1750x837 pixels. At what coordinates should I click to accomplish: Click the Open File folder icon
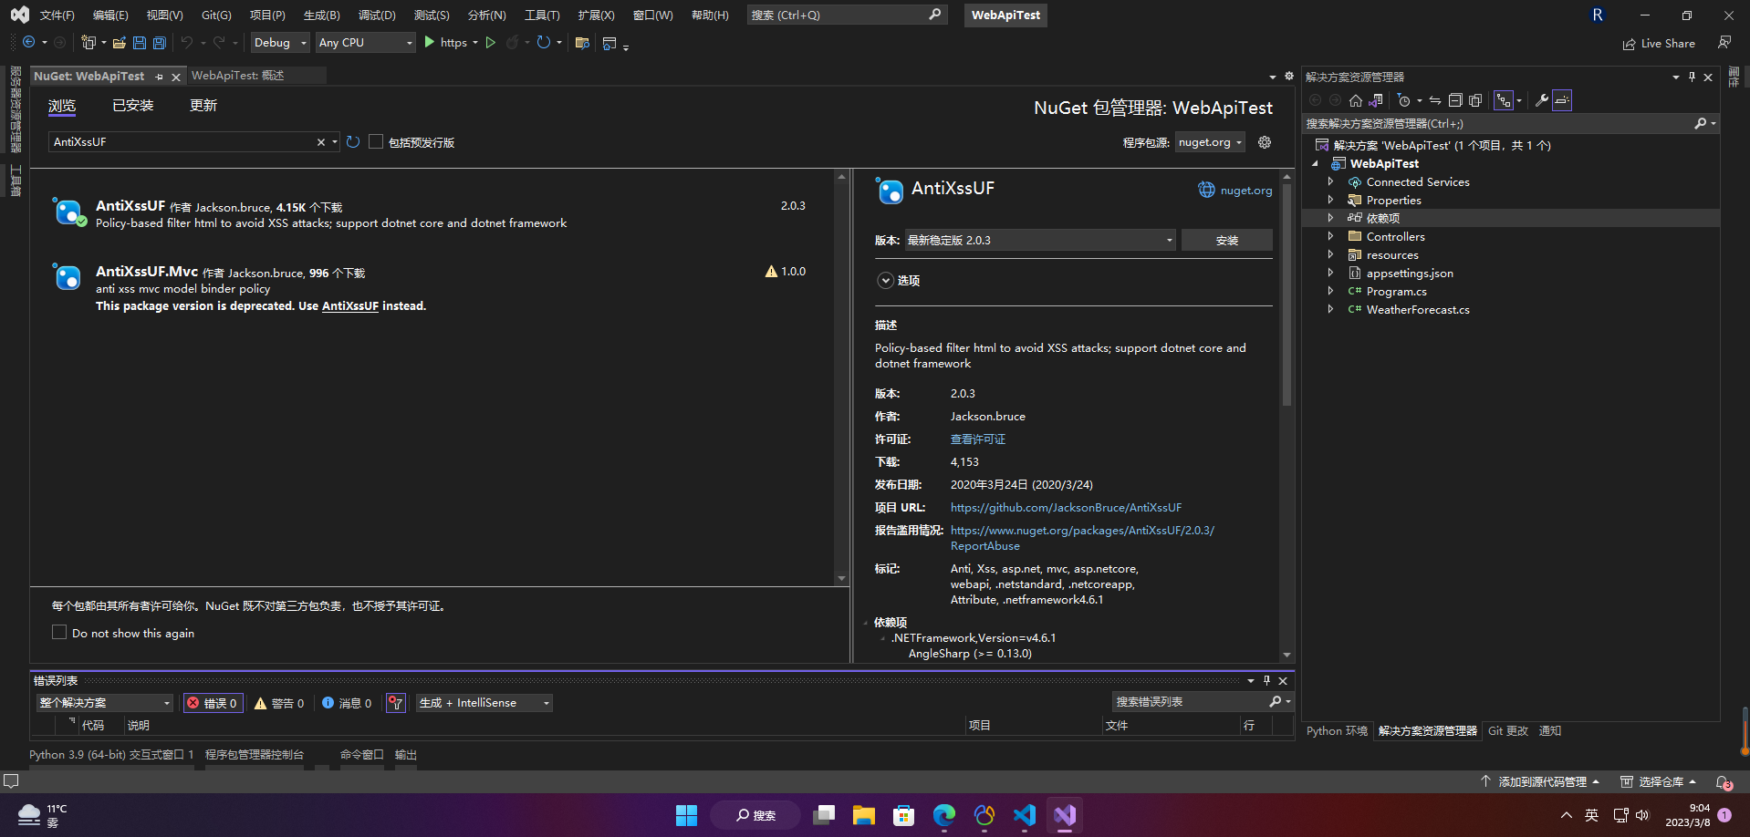[120, 42]
